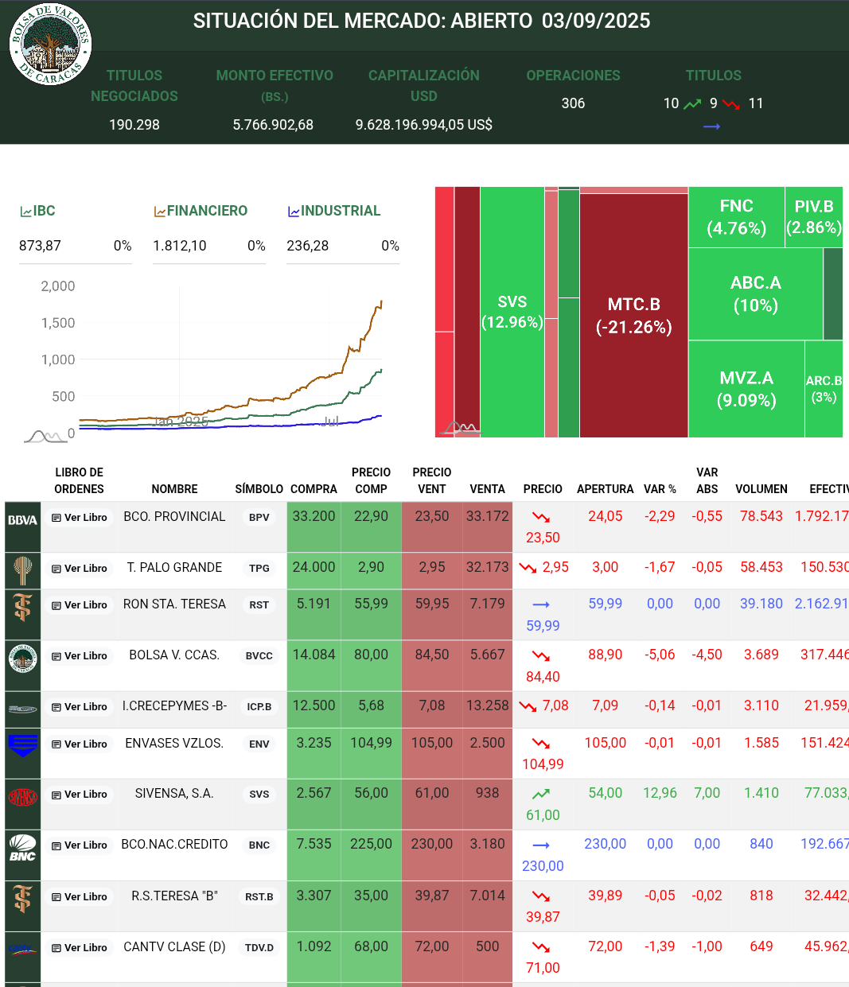This screenshot has height=987, width=849.
Task: Click the Bolsa V. Ccas. BVCC row logo
Action: (x=22, y=659)
